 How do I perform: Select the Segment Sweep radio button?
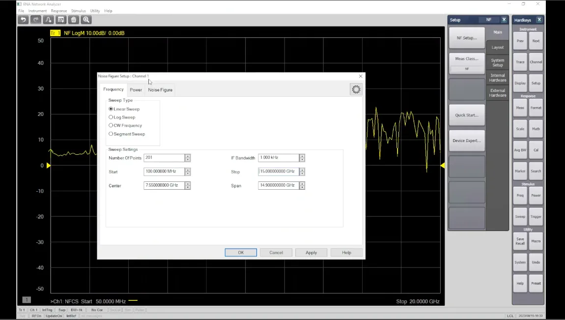[111, 134]
